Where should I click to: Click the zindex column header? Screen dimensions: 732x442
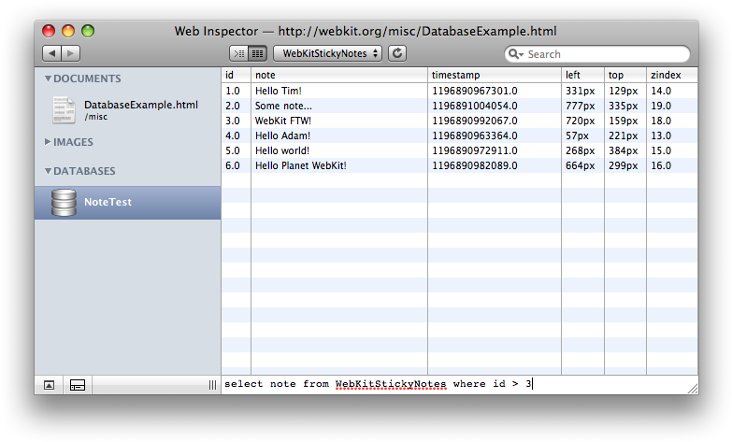(x=670, y=75)
